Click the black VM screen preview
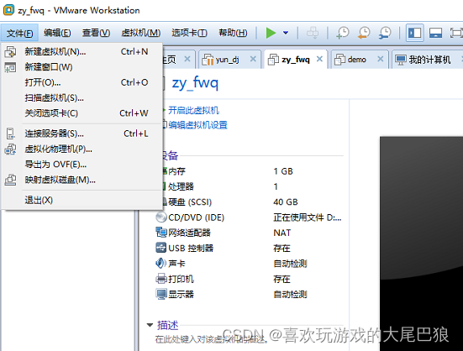The height and width of the screenshot is (351, 463). pyautogui.click(x=421, y=244)
